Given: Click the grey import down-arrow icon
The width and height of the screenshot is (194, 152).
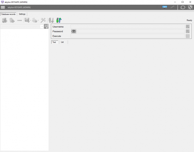Looking at the screenshot, I should (x=51, y=20).
